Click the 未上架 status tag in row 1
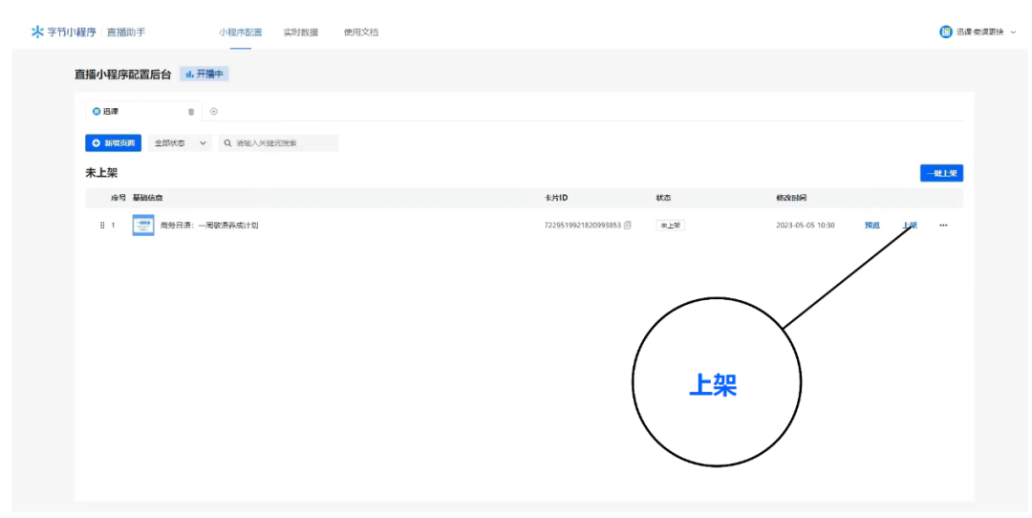The image size is (1032, 518). pos(670,226)
